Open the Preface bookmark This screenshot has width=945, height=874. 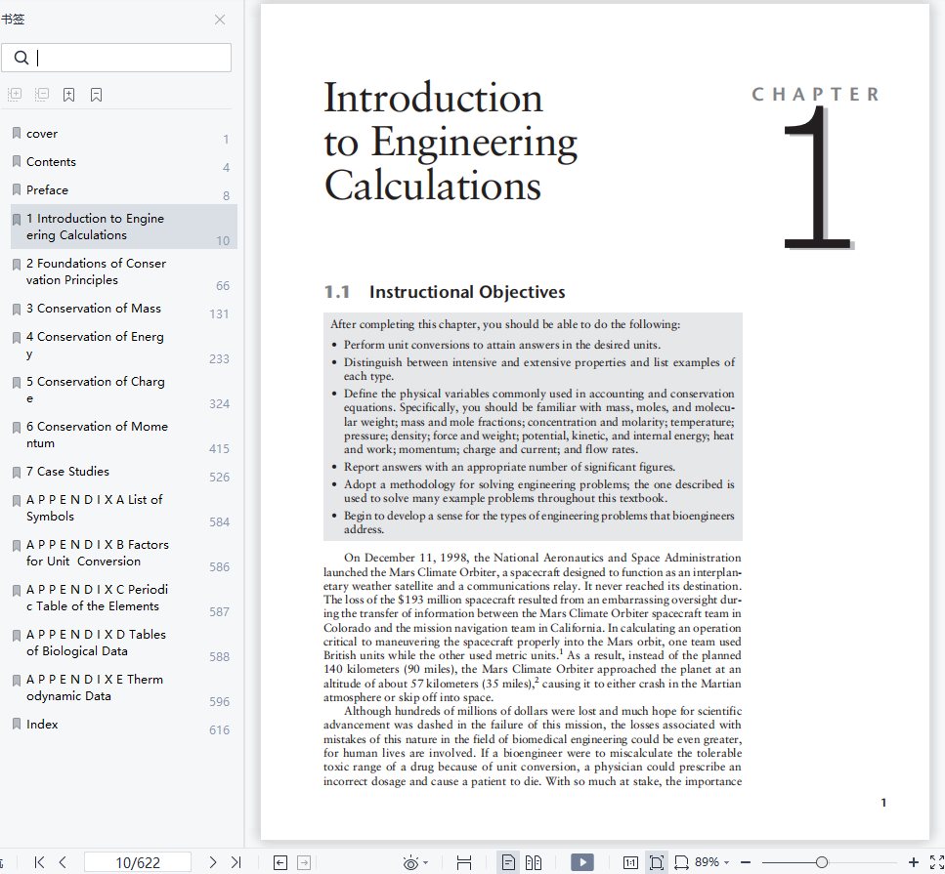[123, 190]
